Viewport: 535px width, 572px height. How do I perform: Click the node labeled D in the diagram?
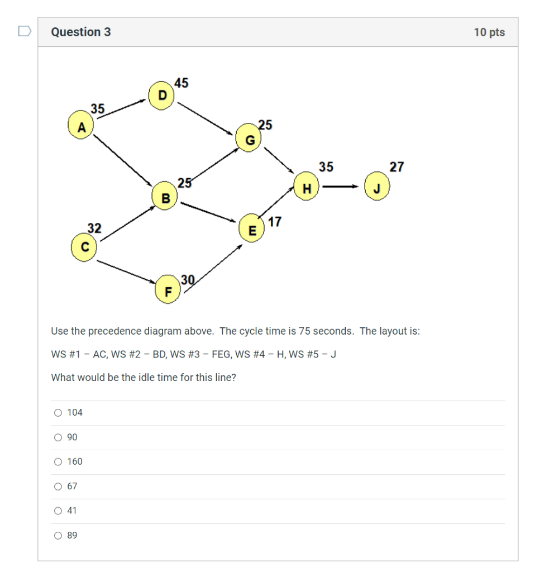pos(161,95)
